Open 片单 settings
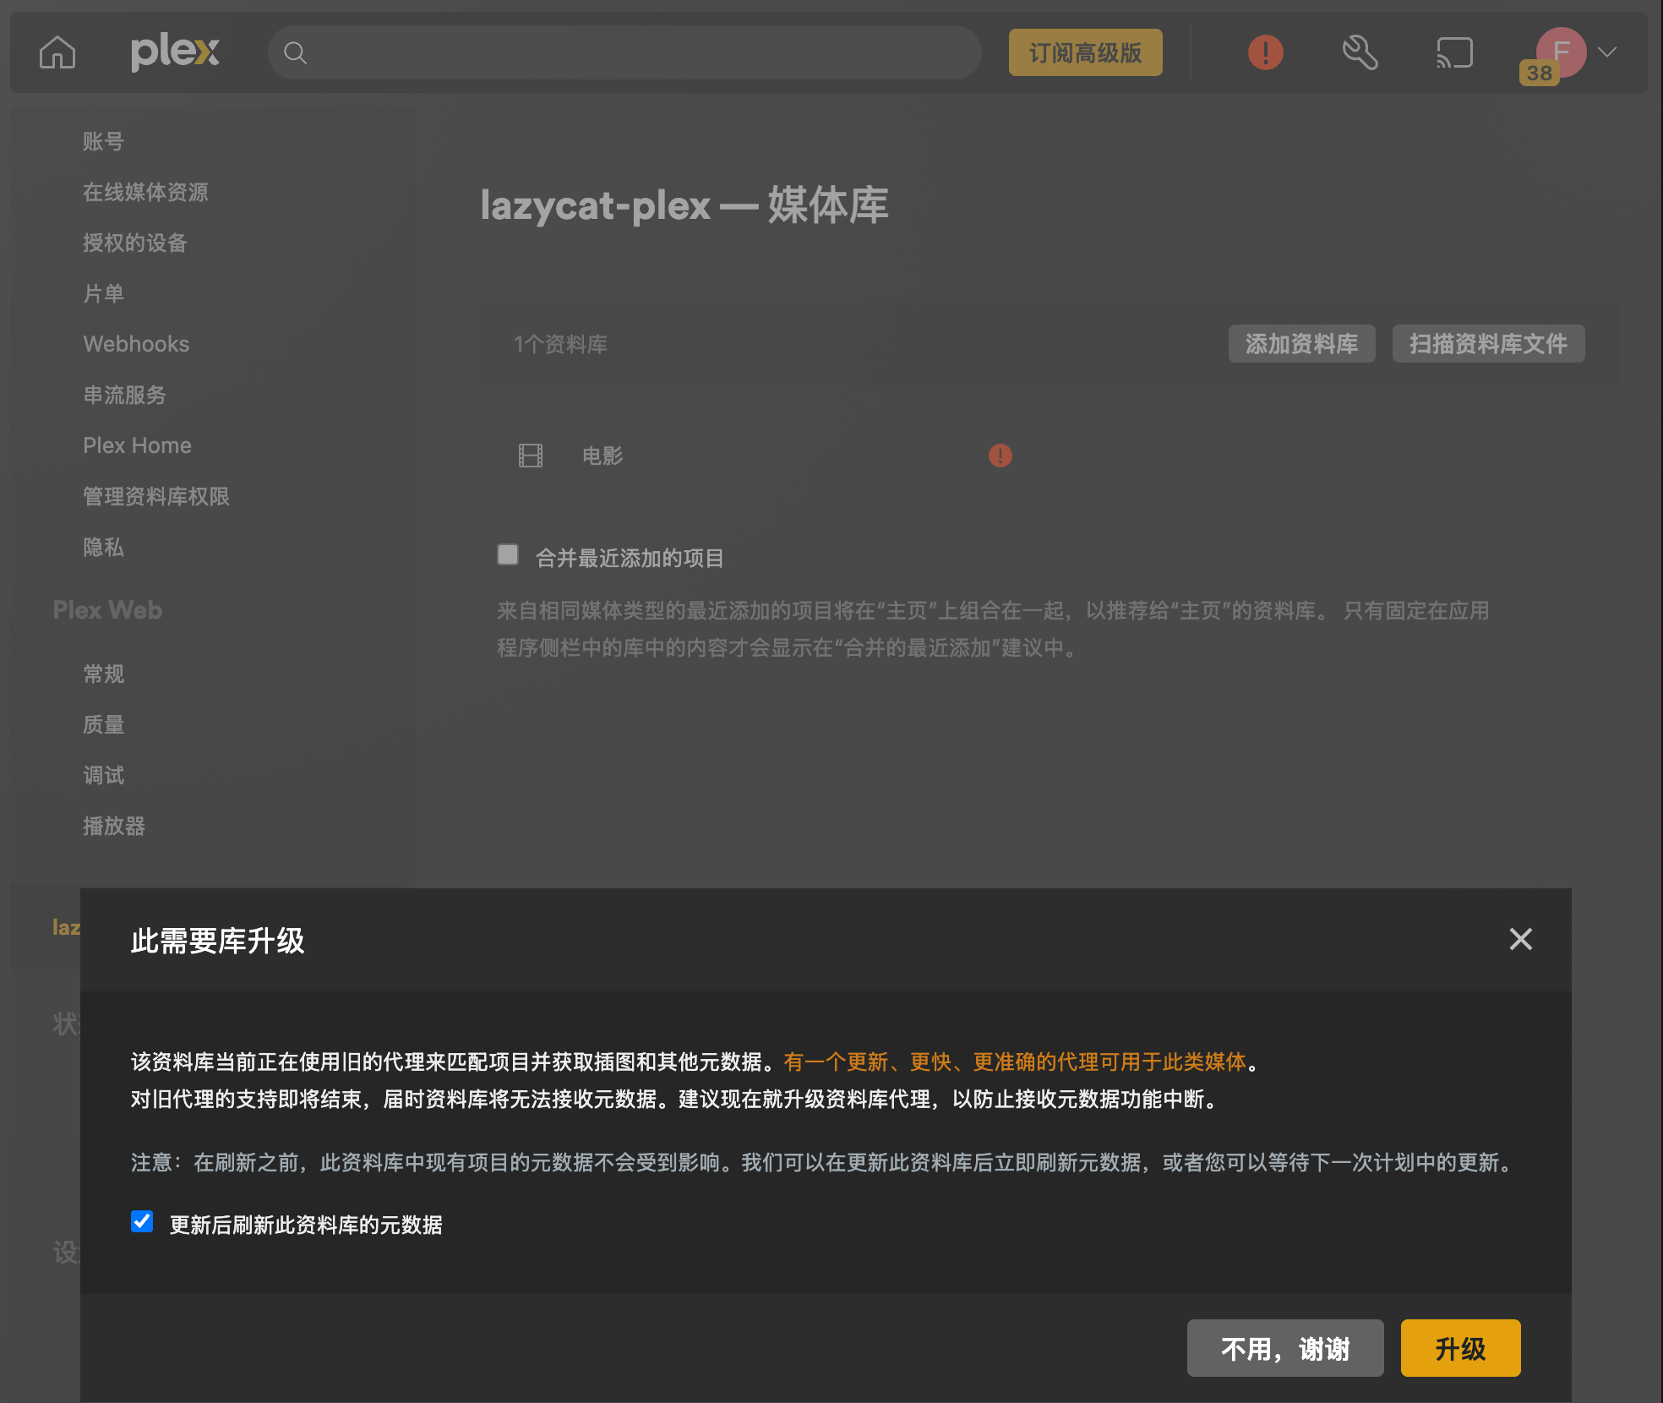Image resolution: width=1663 pixels, height=1403 pixels. coord(103,293)
